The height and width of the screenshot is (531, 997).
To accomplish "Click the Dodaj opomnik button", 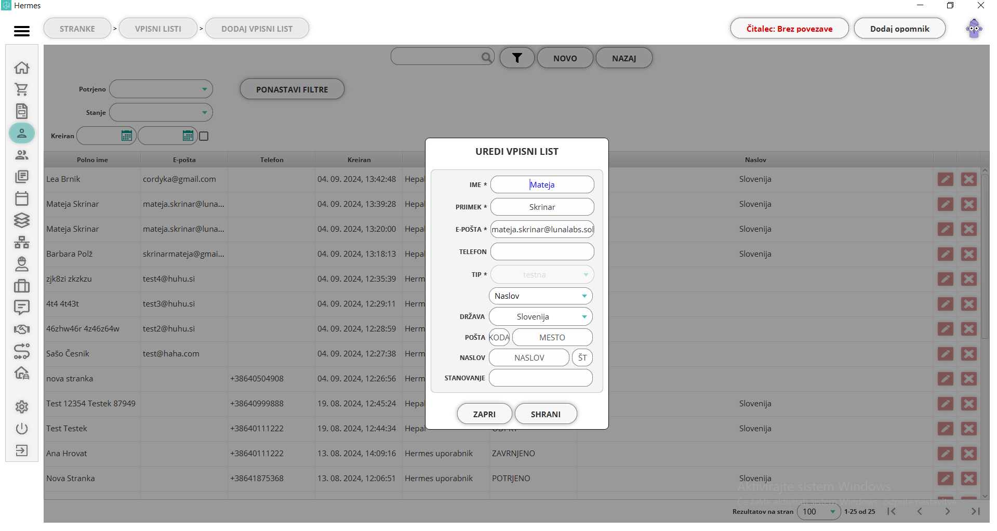I will (x=900, y=29).
